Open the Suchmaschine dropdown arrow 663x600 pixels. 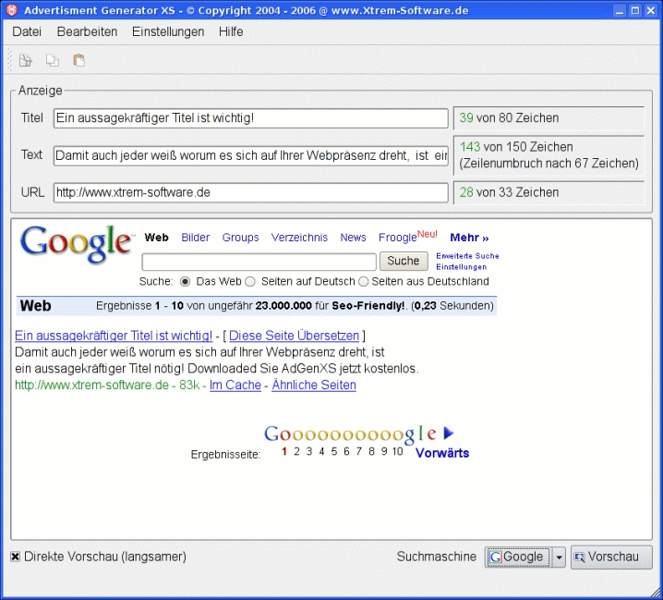tap(559, 557)
